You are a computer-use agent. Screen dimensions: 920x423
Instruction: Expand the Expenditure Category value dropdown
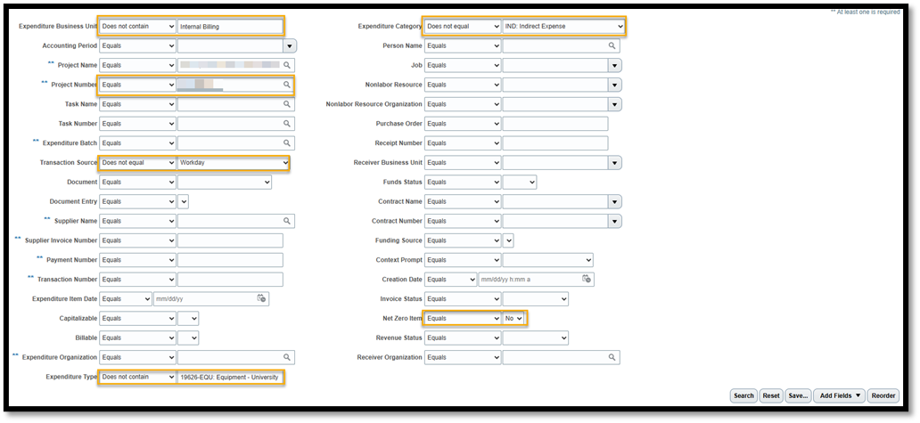click(563, 27)
